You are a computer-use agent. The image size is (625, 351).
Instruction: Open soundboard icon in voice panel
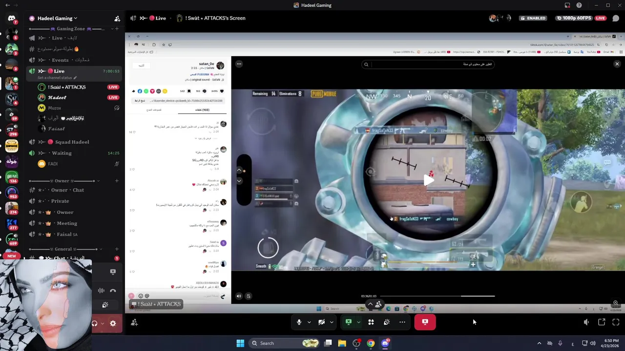pos(105,305)
